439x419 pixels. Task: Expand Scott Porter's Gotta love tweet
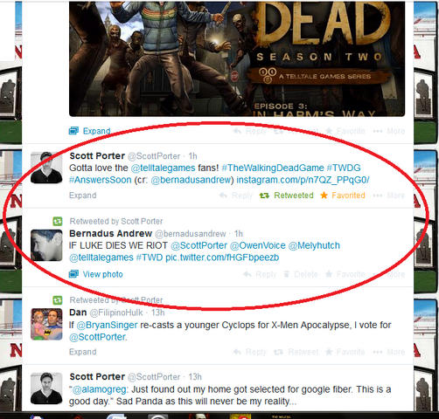82,196
